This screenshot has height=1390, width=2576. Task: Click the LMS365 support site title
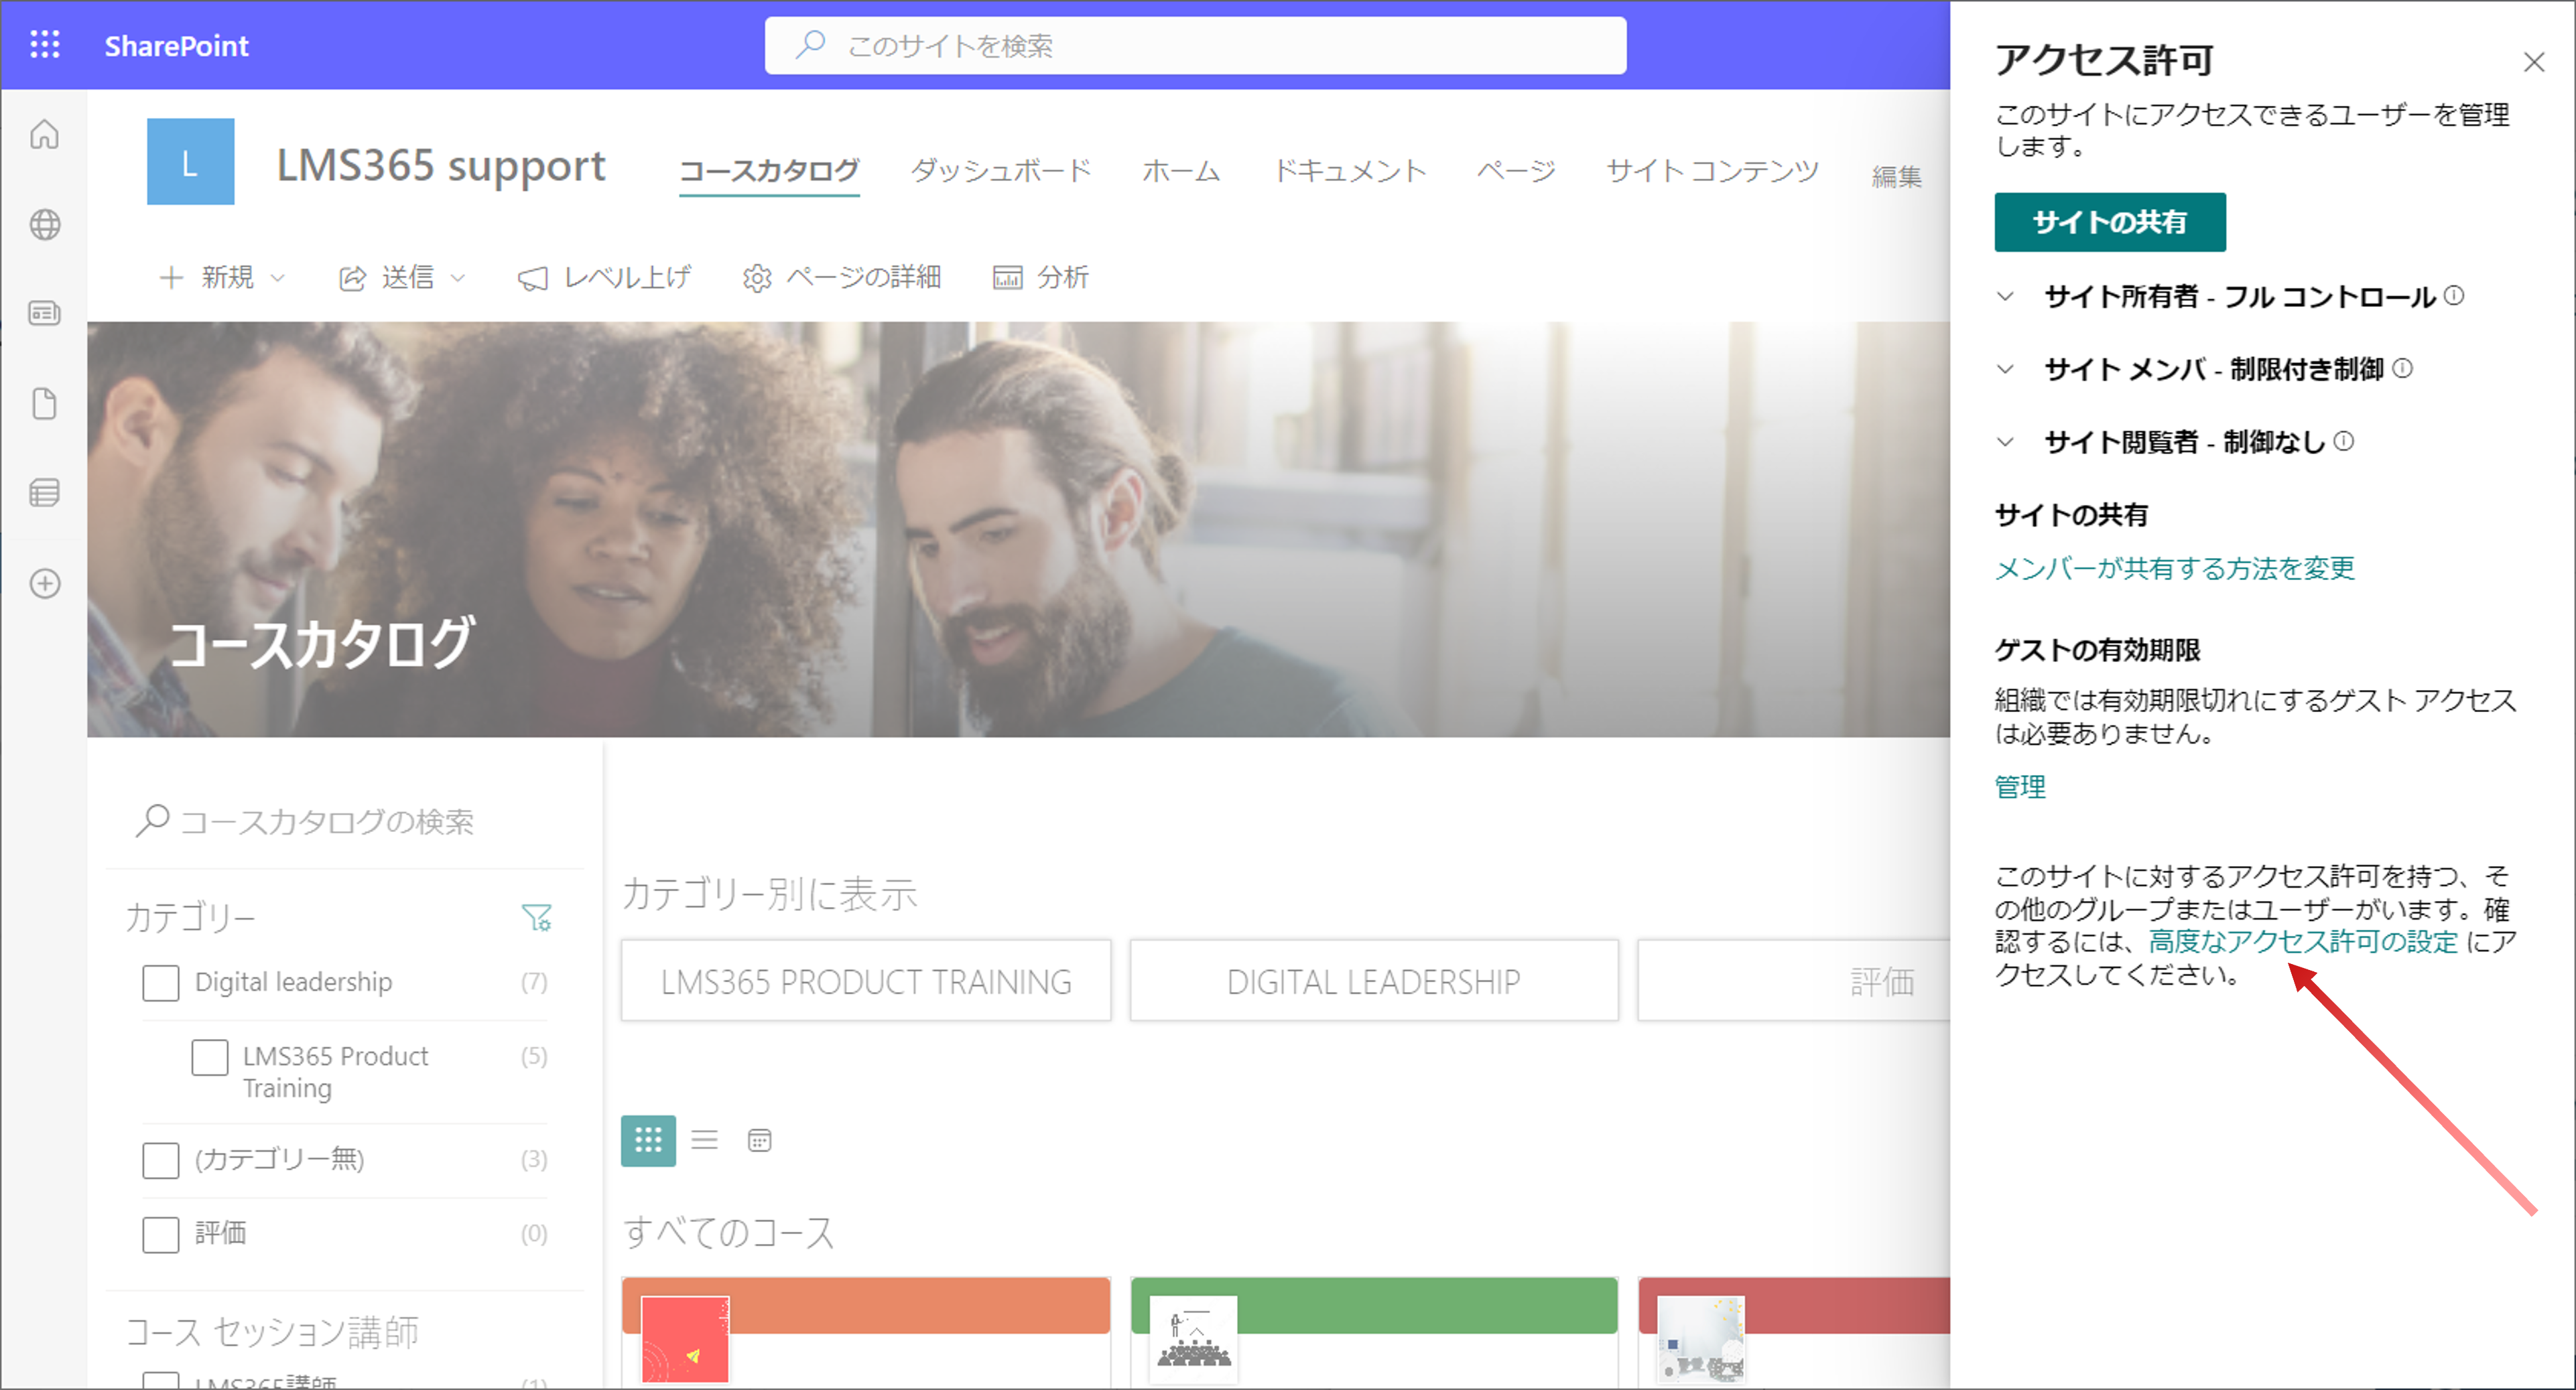pyautogui.click(x=441, y=165)
